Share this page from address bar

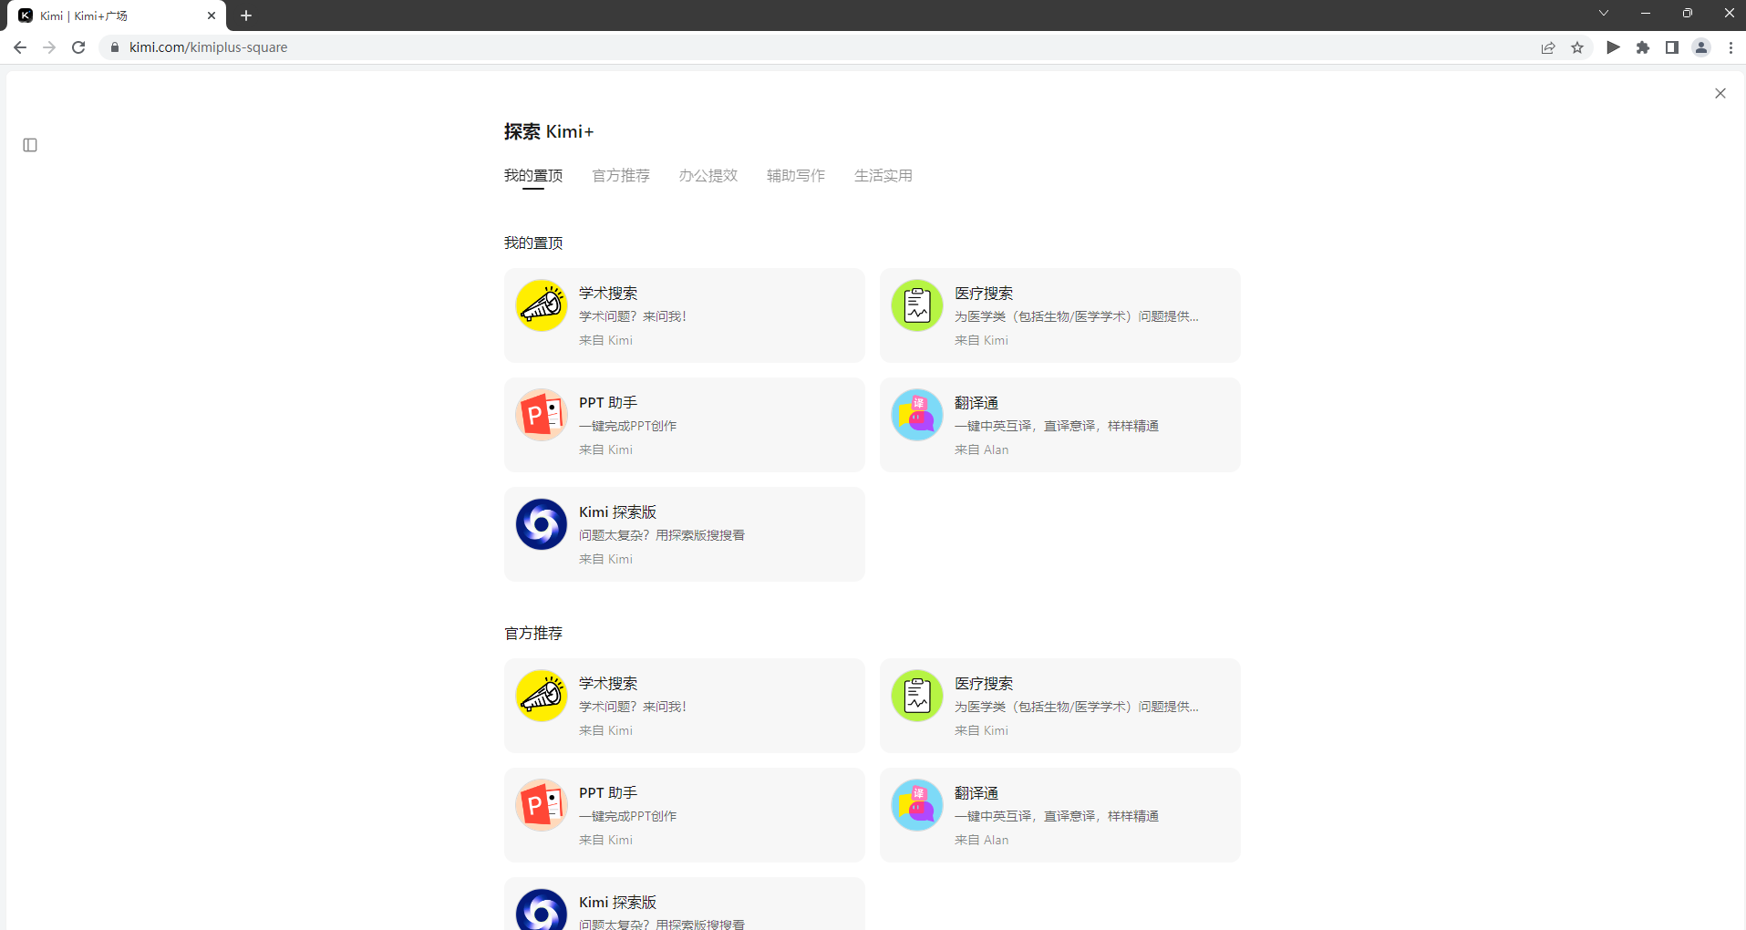click(x=1548, y=47)
